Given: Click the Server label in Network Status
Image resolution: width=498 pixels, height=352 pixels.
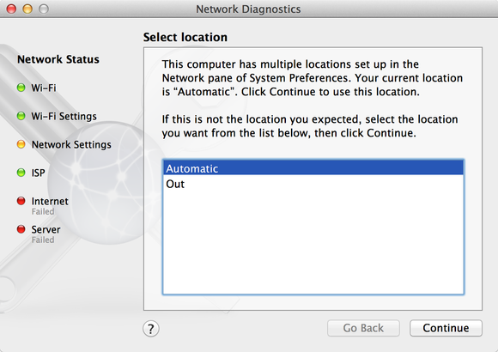Looking at the screenshot, I should [x=46, y=229].
